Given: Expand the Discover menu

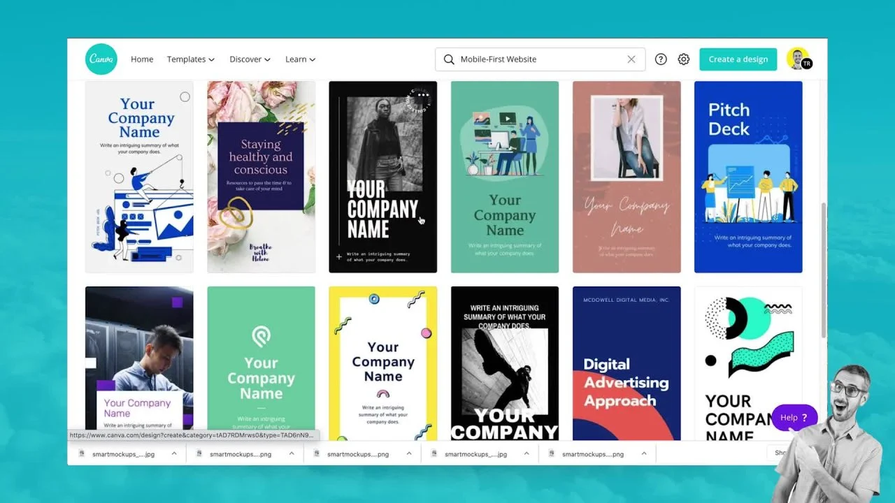Looking at the screenshot, I should point(250,59).
